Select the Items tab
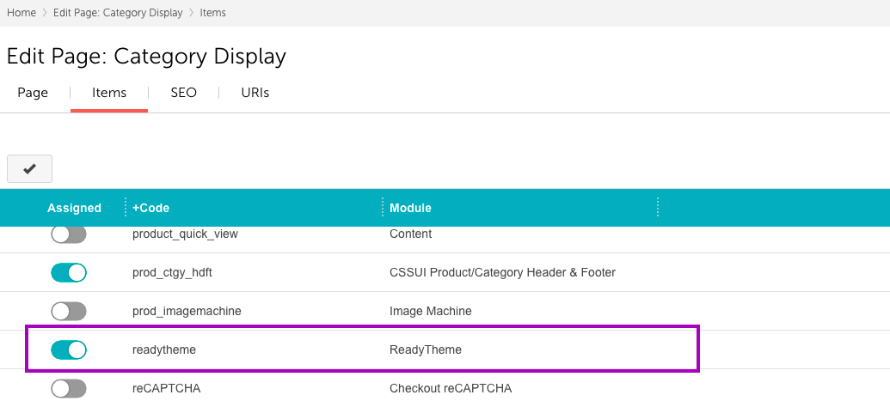This screenshot has height=401, width=890. (109, 93)
